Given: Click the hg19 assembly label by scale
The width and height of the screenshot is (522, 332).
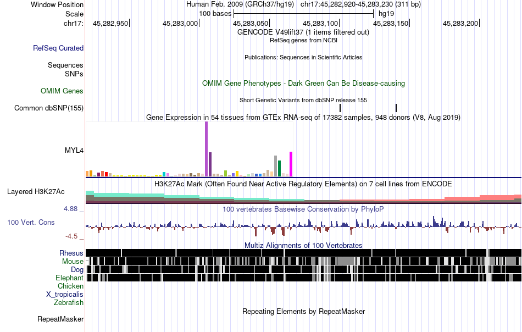Looking at the screenshot, I should (386, 14).
